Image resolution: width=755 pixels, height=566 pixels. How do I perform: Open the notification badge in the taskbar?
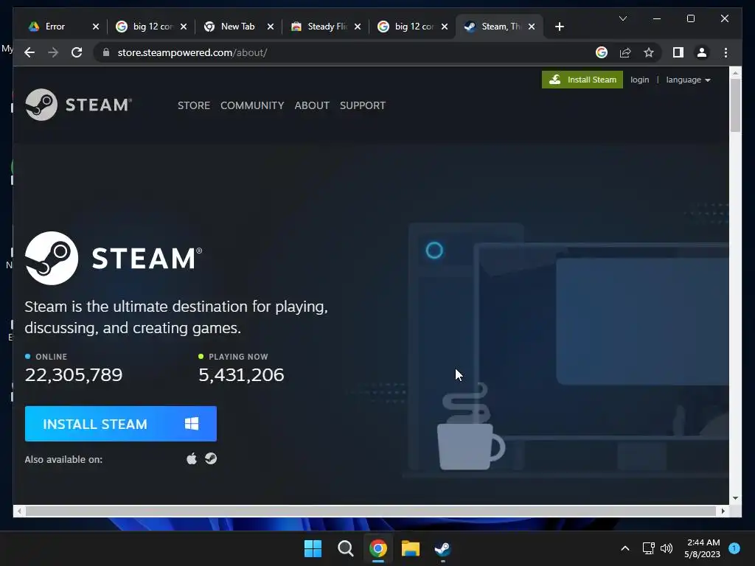(x=734, y=548)
